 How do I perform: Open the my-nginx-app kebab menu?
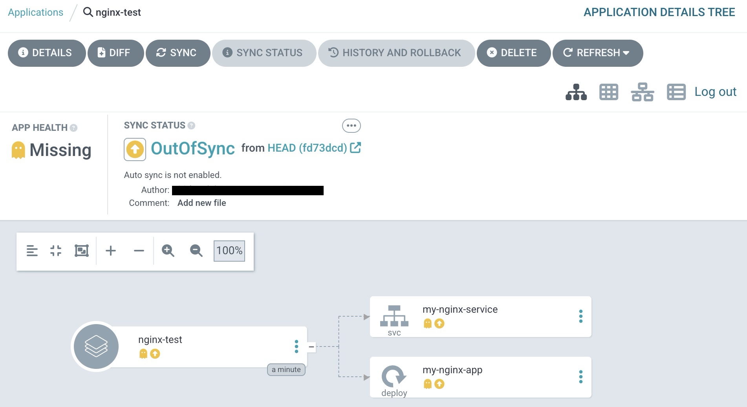[x=580, y=377]
